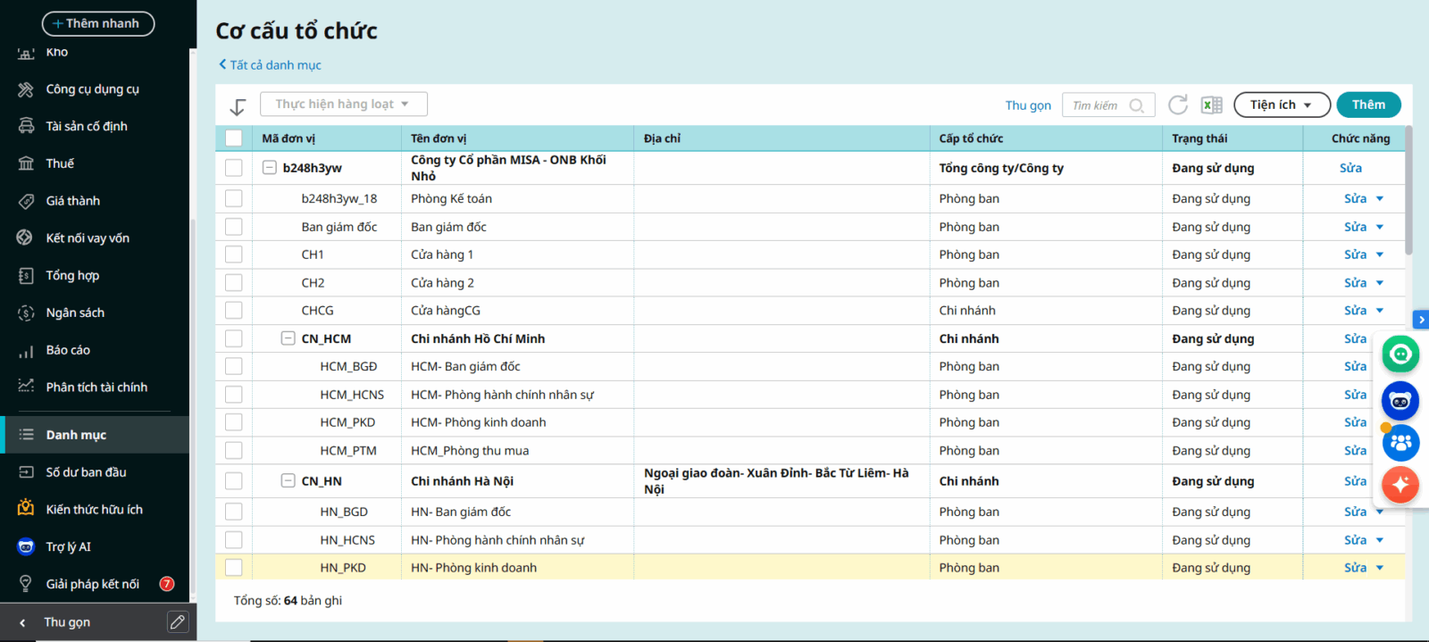The height and width of the screenshot is (642, 1429).
Task: Click the community people floating icon
Action: (x=1400, y=443)
